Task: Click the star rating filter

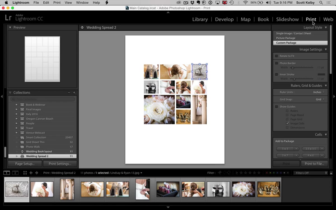Action: pyautogui.click(x=250, y=173)
